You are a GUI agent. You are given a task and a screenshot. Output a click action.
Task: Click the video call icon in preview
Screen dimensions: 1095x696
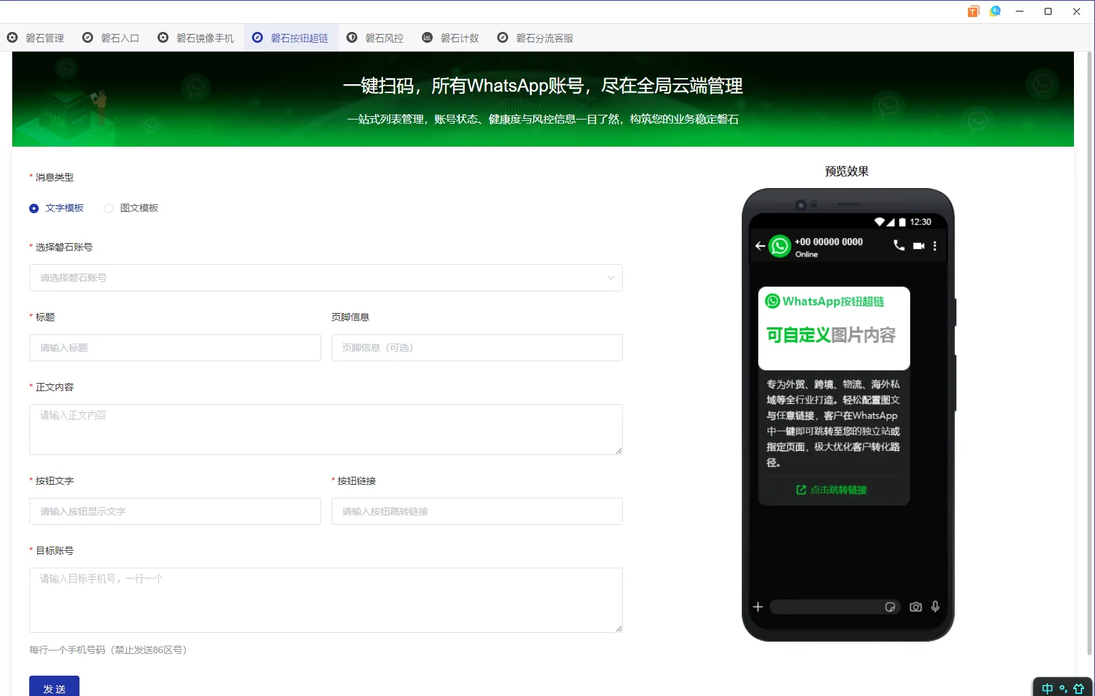point(918,246)
